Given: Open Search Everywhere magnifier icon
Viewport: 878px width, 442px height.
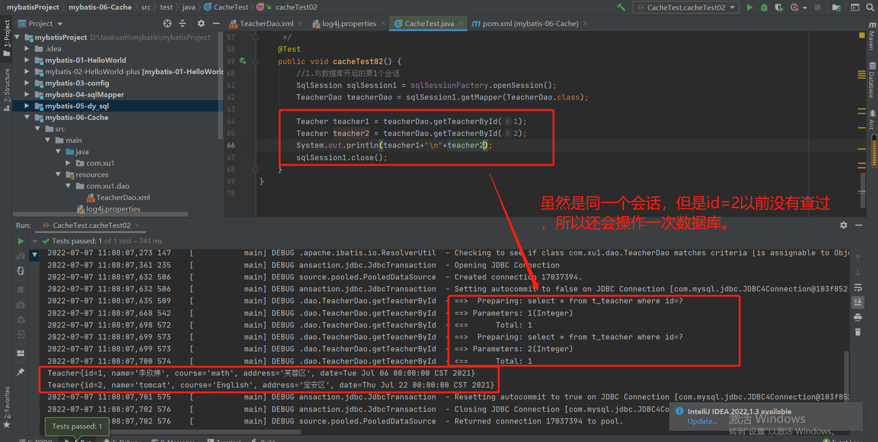Looking at the screenshot, I should 870,7.
